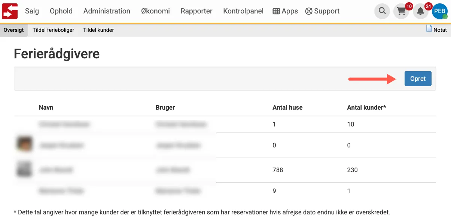
Task: Click the Notat document icon
Action: (429, 29)
